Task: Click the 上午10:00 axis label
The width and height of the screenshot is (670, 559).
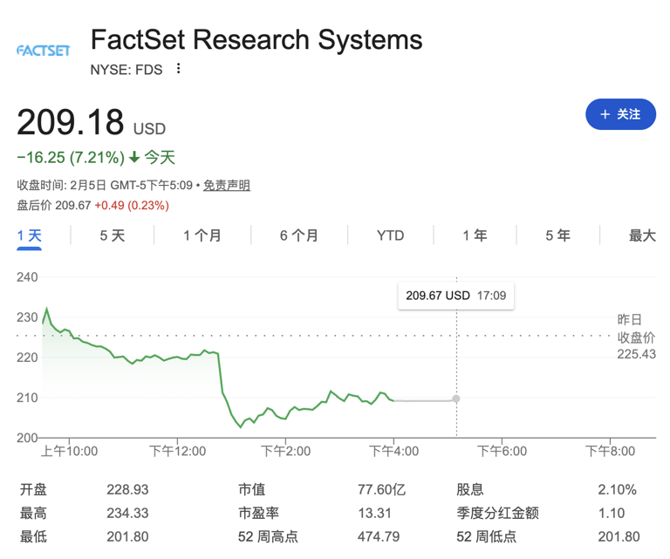Action: (69, 451)
